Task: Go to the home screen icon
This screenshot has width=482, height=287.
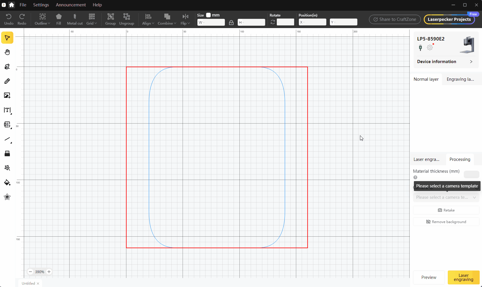Action: click(12, 5)
